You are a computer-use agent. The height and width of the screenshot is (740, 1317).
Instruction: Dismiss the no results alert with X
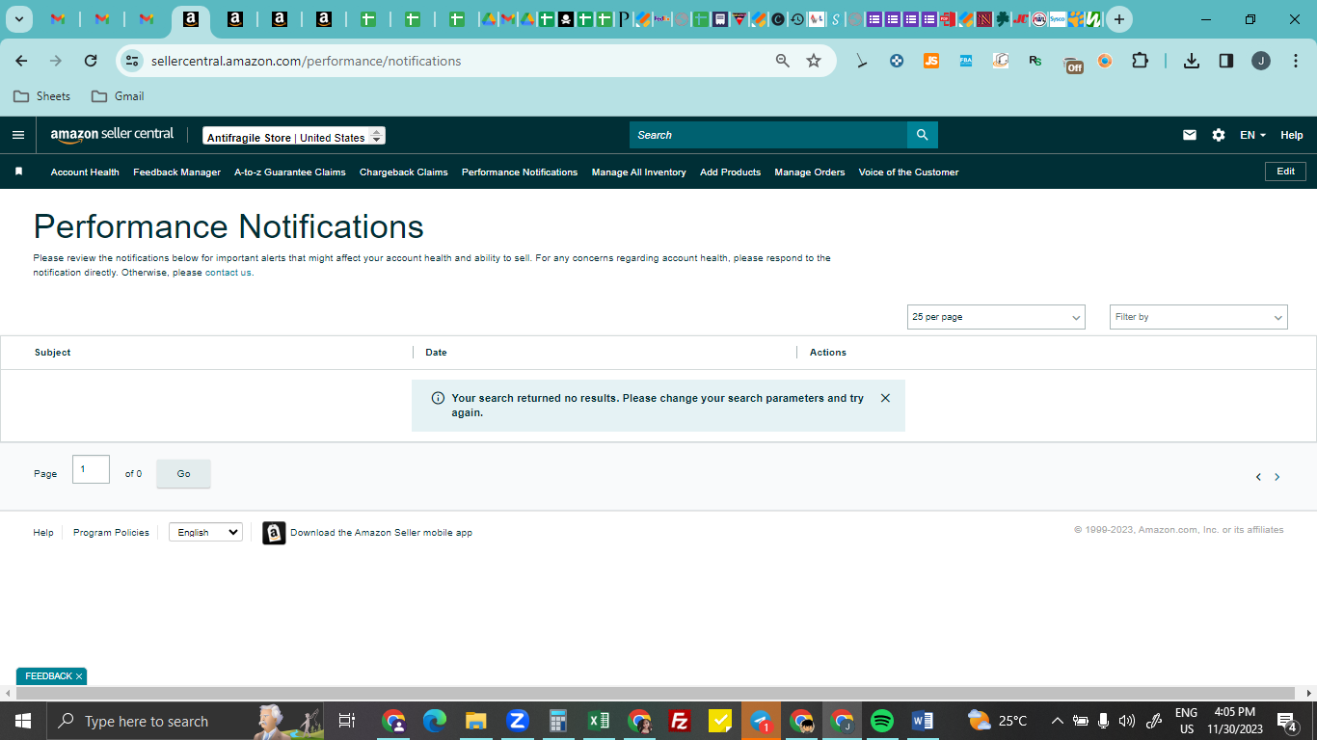point(885,398)
